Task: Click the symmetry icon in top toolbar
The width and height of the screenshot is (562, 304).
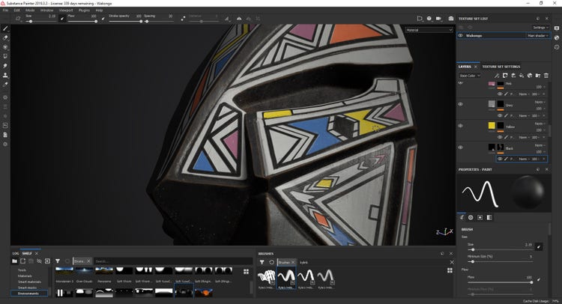Action: (x=239, y=19)
